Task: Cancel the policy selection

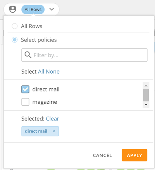Action: (x=102, y=155)
